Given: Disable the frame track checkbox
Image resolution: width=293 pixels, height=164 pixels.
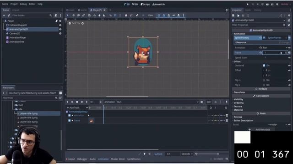Looking at the screenshot, I should tap(69, 120).
